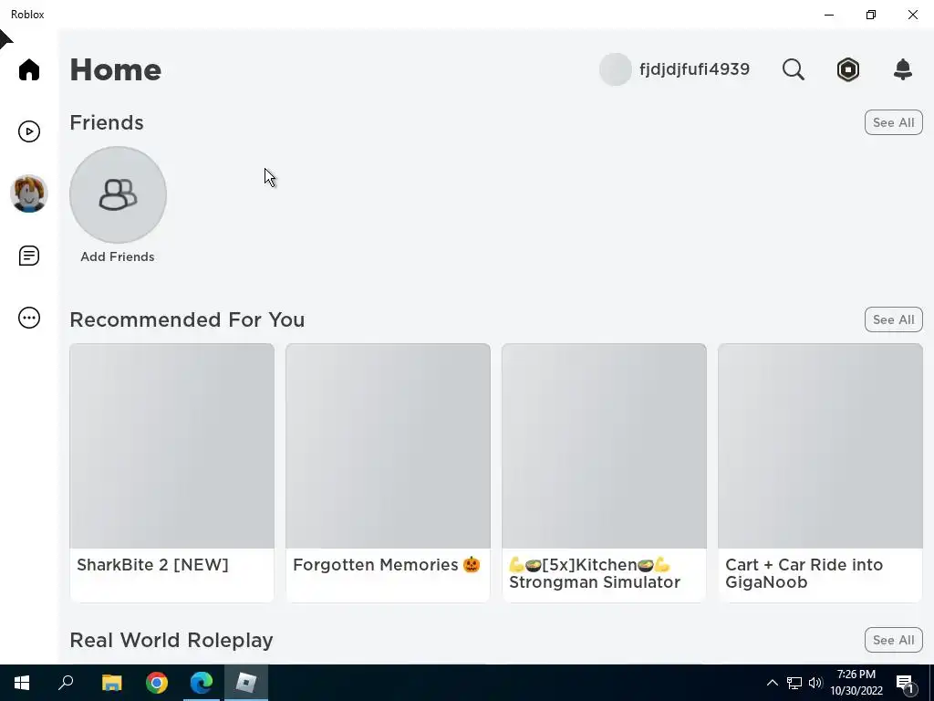934x701 pixels.
Task: Click See All for Recommended For You
Action: click(894, 319)
